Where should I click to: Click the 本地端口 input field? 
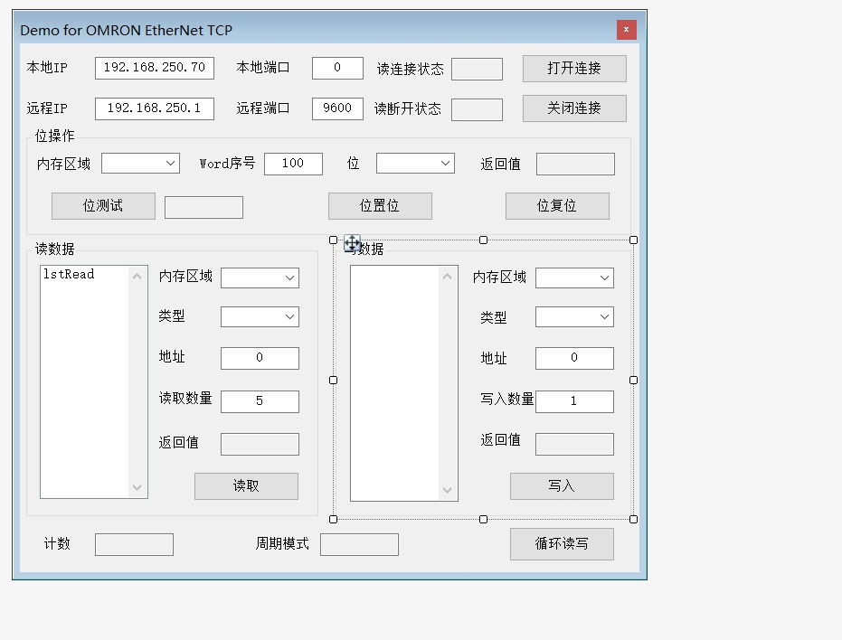point(337,68)
